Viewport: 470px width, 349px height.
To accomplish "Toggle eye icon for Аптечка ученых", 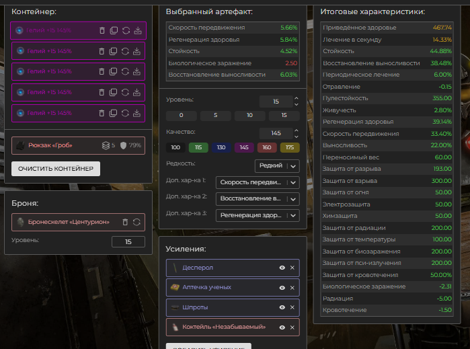I will [x=282, y=287].
